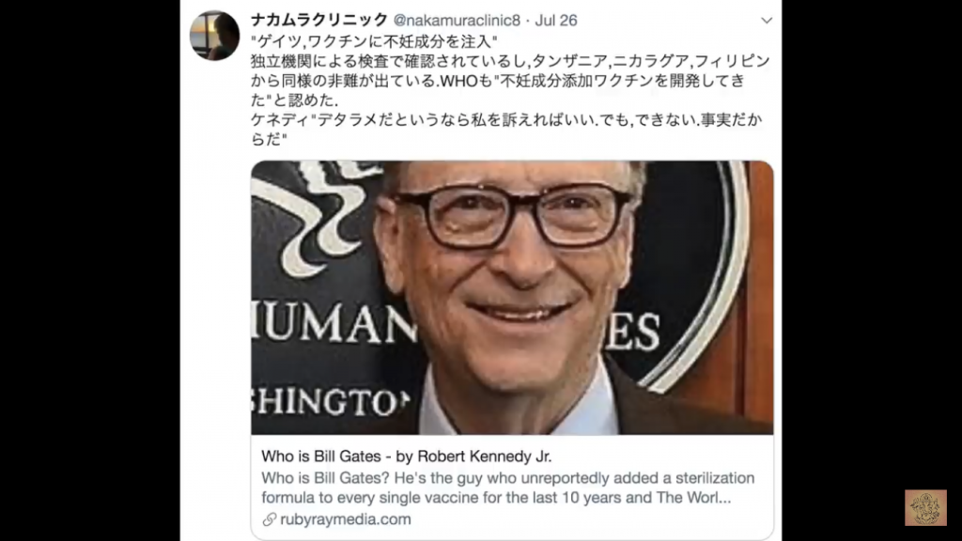Click the ケネディ quote line in the tweet

click(506, 120)
